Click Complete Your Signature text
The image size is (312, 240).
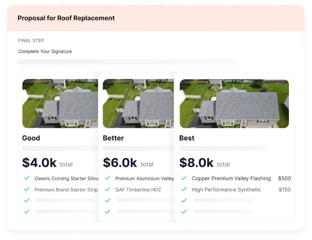click(x=45, y=51)
